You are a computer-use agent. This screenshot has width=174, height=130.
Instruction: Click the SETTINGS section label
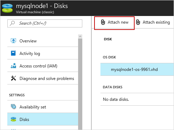(17, 95)
